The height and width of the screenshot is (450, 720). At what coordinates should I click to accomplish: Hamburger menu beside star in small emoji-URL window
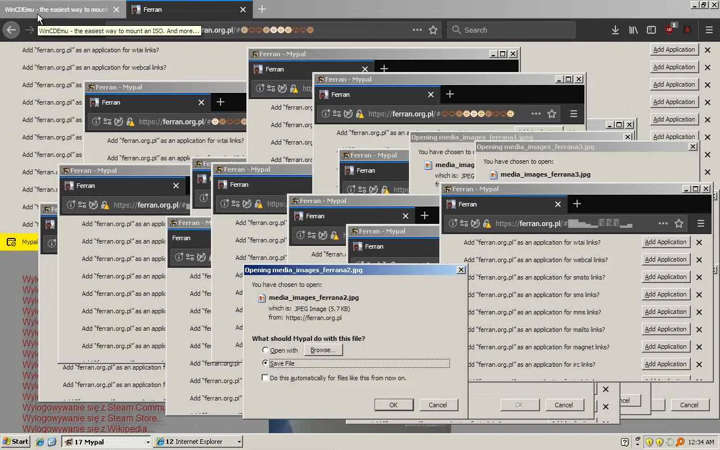(x=574, y=114)
